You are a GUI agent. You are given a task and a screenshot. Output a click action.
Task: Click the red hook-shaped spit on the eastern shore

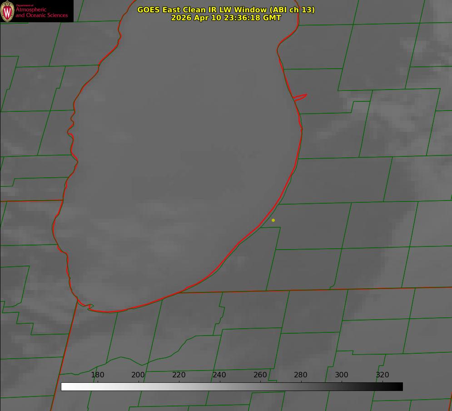pyautogui.click(x=300, y=97)
